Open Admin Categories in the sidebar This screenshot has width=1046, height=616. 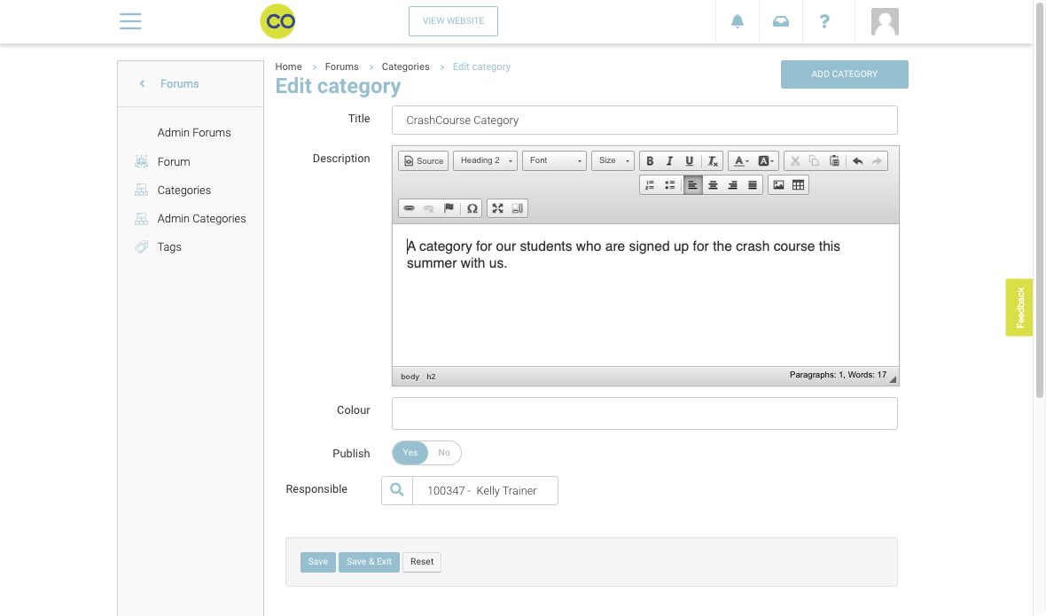tap(201, 219)
